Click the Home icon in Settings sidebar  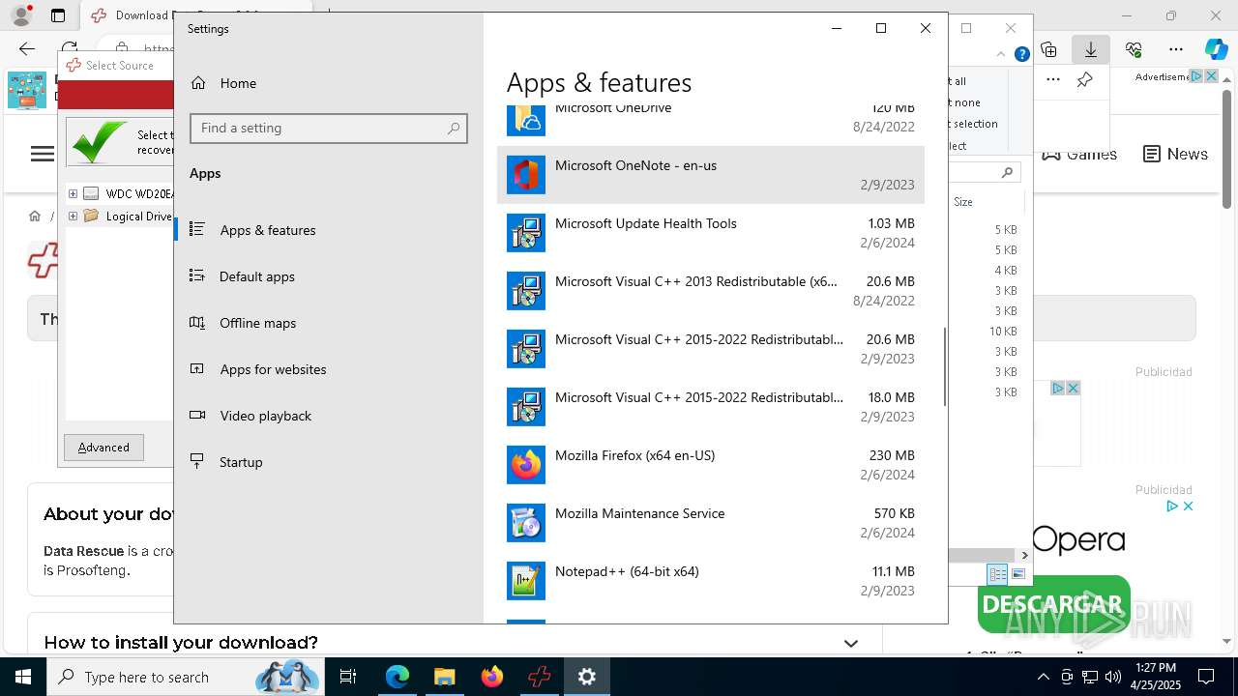coord(198,83)
